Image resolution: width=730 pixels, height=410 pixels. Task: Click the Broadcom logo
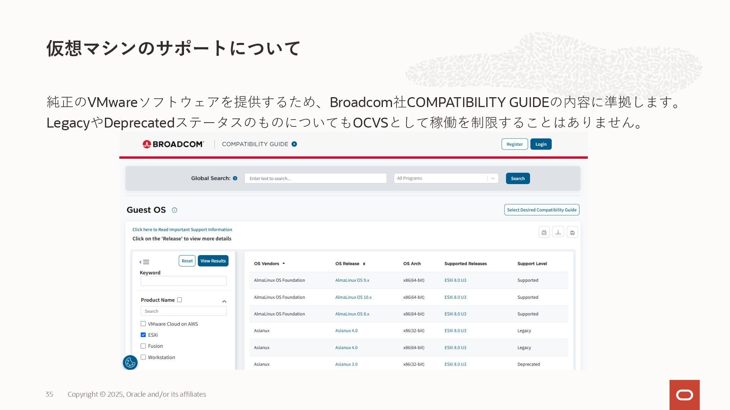[x=173, y=144]
